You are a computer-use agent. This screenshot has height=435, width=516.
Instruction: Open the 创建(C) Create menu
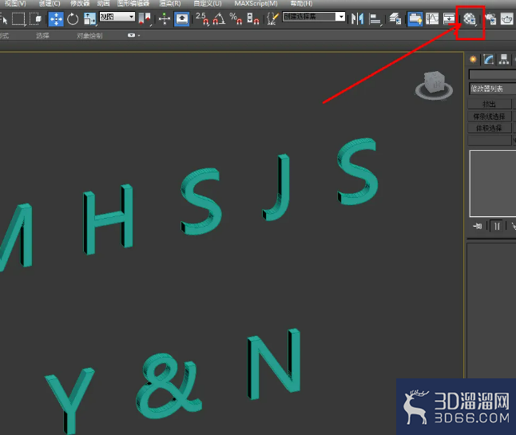point(50,4)
